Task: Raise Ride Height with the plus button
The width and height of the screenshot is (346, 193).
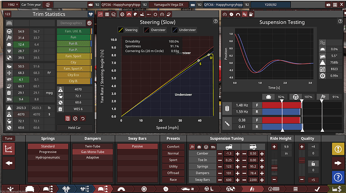Action: point(274,147)
